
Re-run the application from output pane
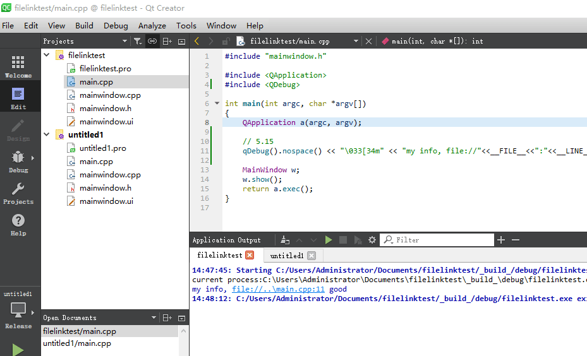[329, 240]
